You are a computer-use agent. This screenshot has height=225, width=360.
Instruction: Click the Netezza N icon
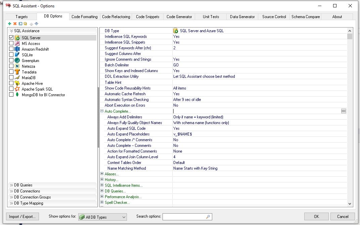pyautogui.click(x=17, y=66)
